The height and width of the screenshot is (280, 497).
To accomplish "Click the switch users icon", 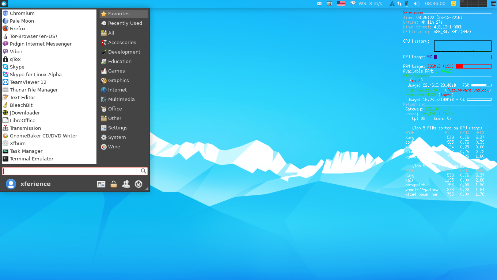I will (x=126, y=184).
